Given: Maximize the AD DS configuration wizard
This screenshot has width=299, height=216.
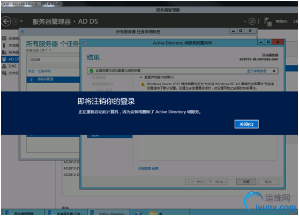Looking at the screenshot, I should coord(268,42).
